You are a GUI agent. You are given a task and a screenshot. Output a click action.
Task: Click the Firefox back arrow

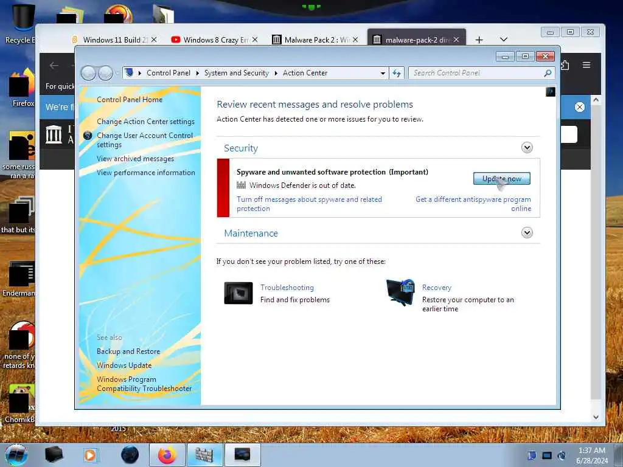(x=54, y=66)
